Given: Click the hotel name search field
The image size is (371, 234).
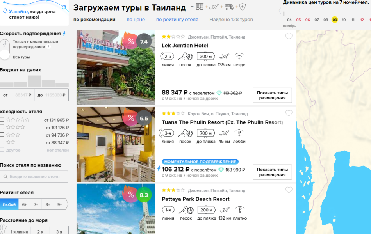Looking at the screenshot, I should (34, 177).
